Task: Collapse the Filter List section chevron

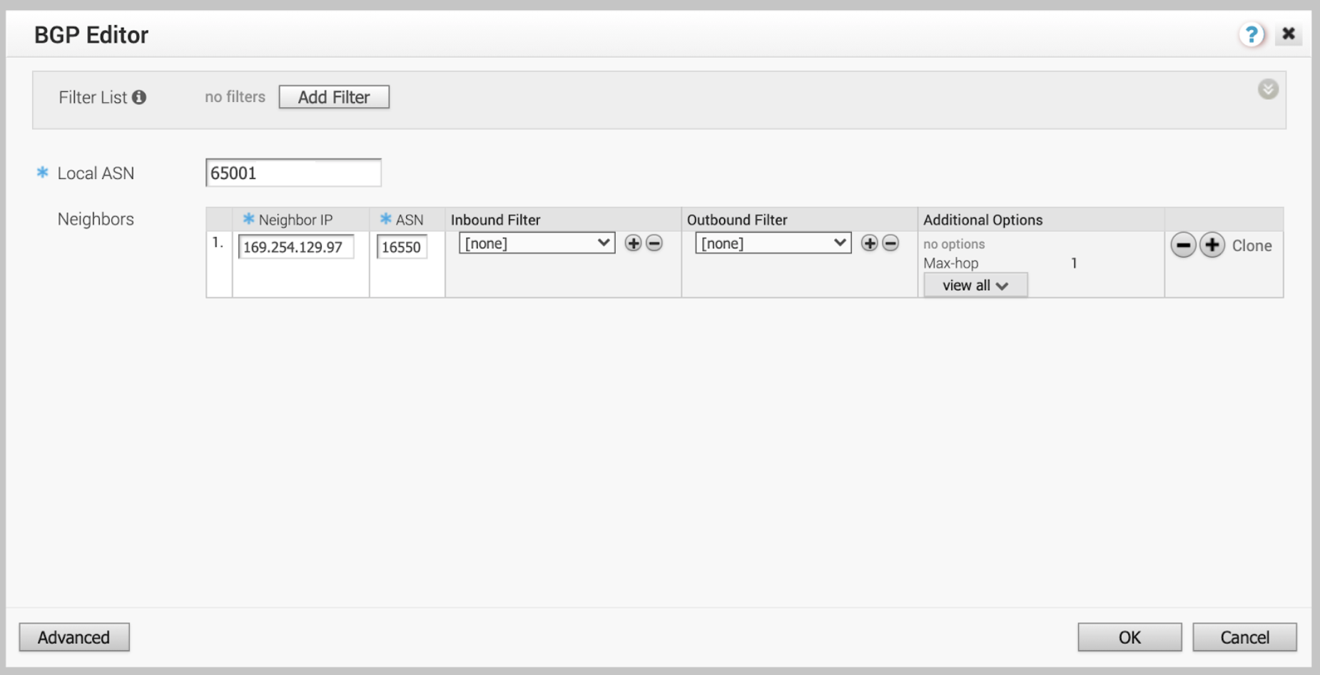Action: coord(1267,89)
